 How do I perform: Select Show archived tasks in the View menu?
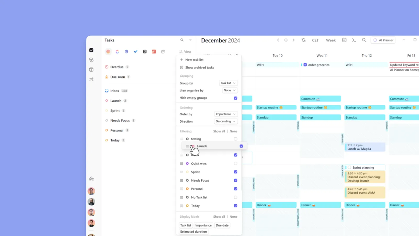200,67
